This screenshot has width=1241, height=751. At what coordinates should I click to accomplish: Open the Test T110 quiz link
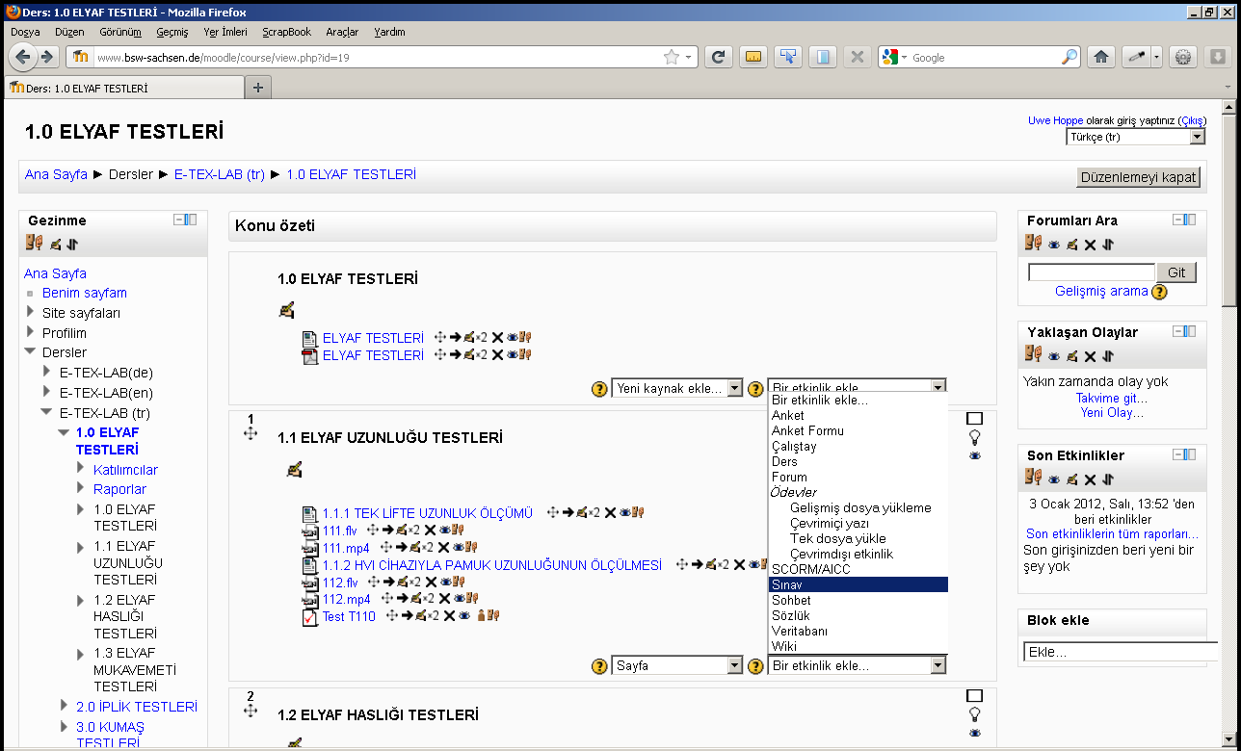pyautogui.click(x=349, y=616)
